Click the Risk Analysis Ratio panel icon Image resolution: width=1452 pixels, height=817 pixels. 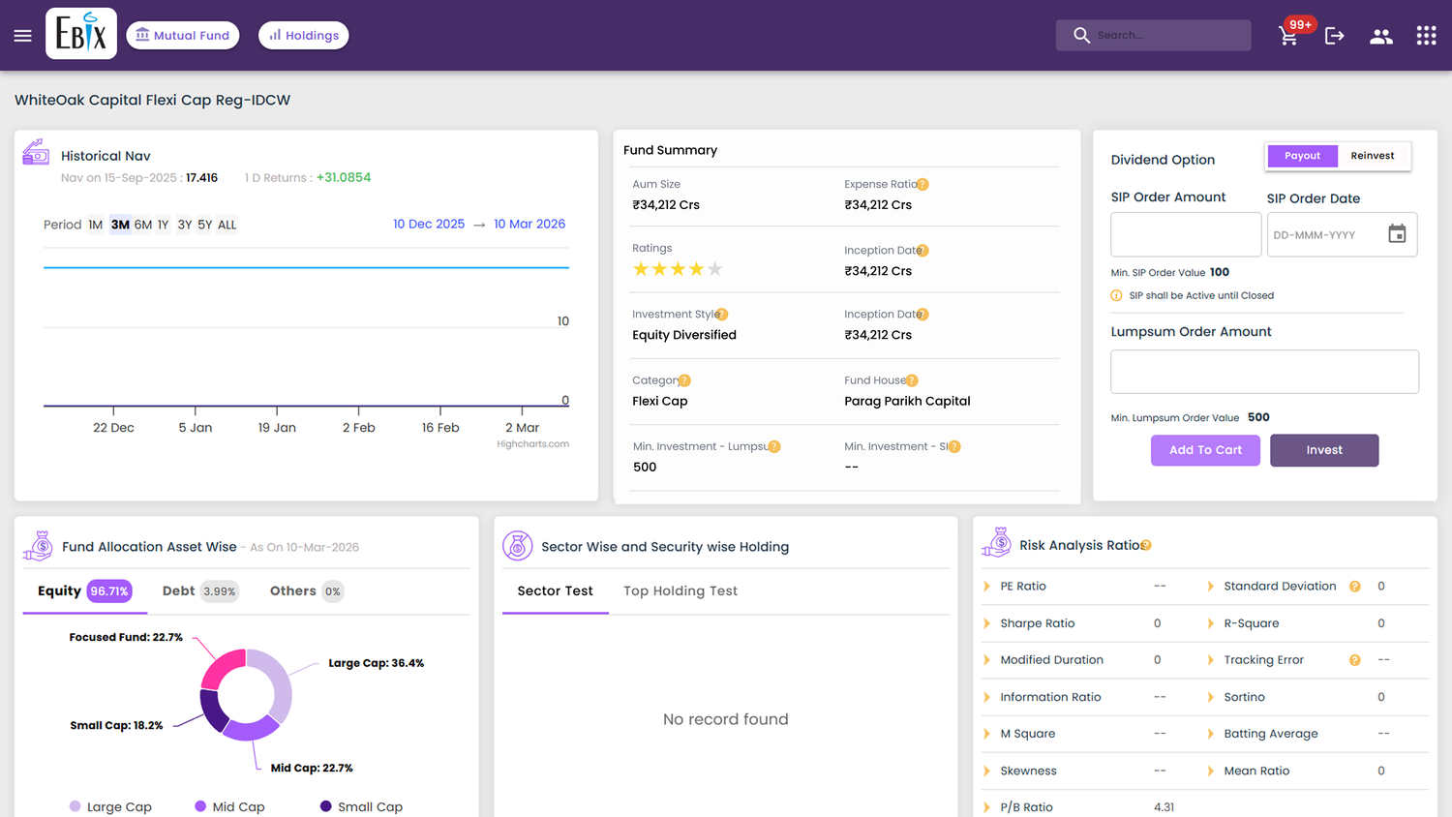[x=996, y=543]
